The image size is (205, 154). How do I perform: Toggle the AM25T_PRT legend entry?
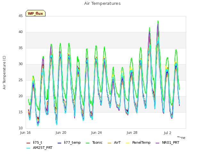pyautogui.click(x=39, y=148)
